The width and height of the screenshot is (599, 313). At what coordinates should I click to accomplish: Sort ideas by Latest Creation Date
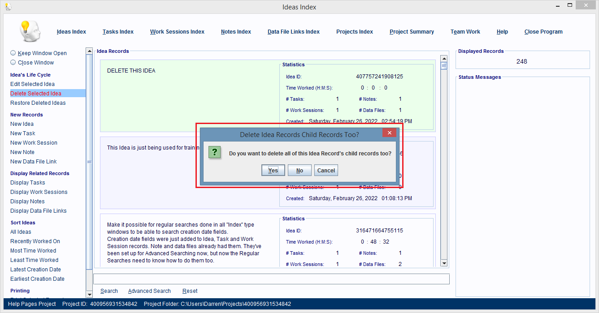pos(35,270)
